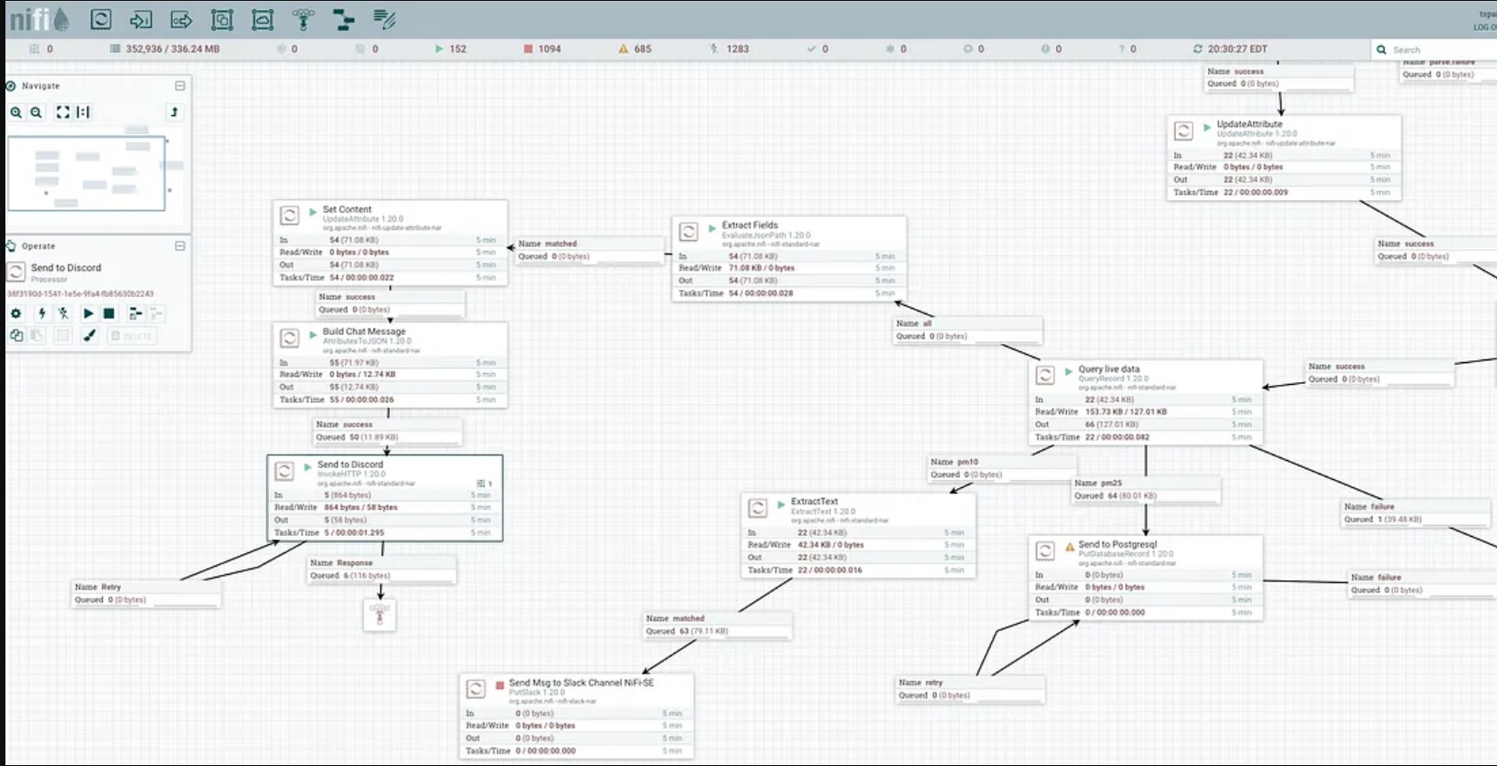The image size is (1497, 766).
Task: Select the 'all' connection label
Action: 968,330
